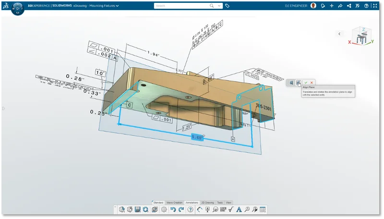Switch to the 2D Drawing tab
The image size is (384, 219).
207,202
